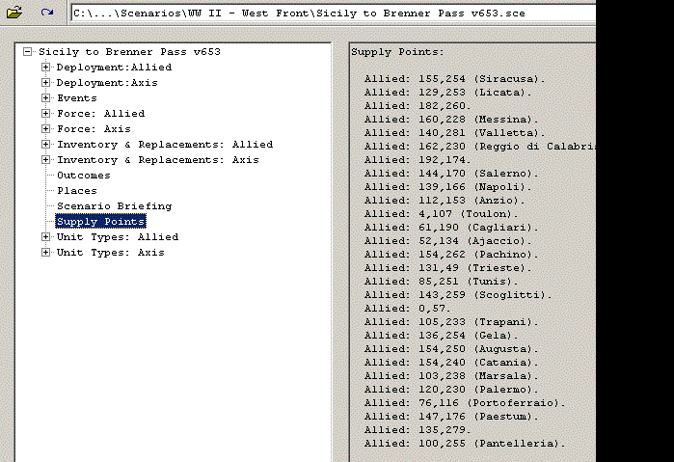This screenshot has width=674, height=462.
Task: Select Deployment:Axis in the tree
Action: (107, 83)
